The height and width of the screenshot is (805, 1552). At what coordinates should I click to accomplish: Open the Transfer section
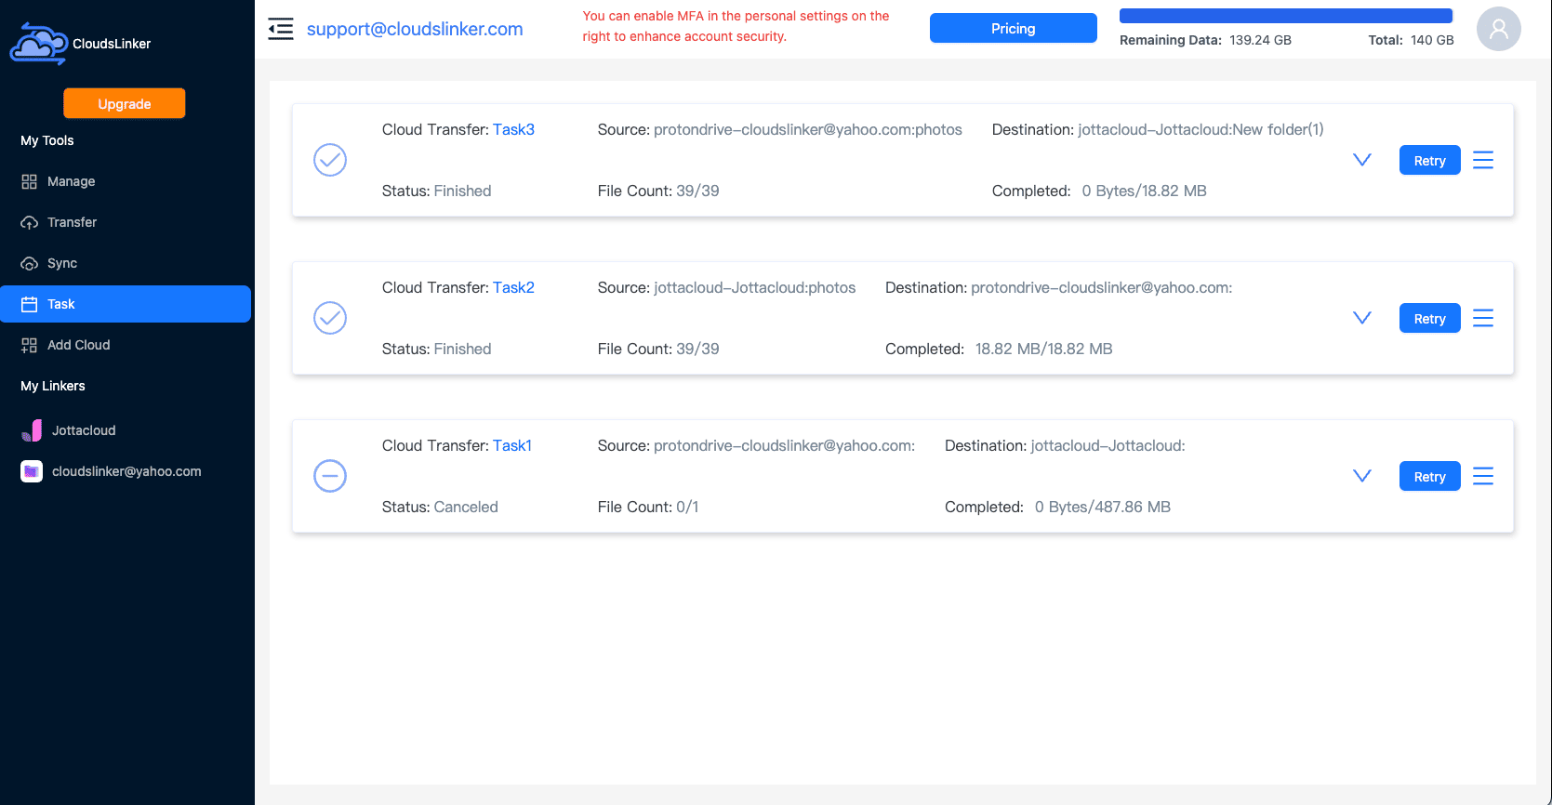point(126,222)
